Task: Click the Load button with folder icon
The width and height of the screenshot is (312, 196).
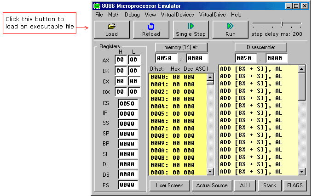Action: click(111, 29)
